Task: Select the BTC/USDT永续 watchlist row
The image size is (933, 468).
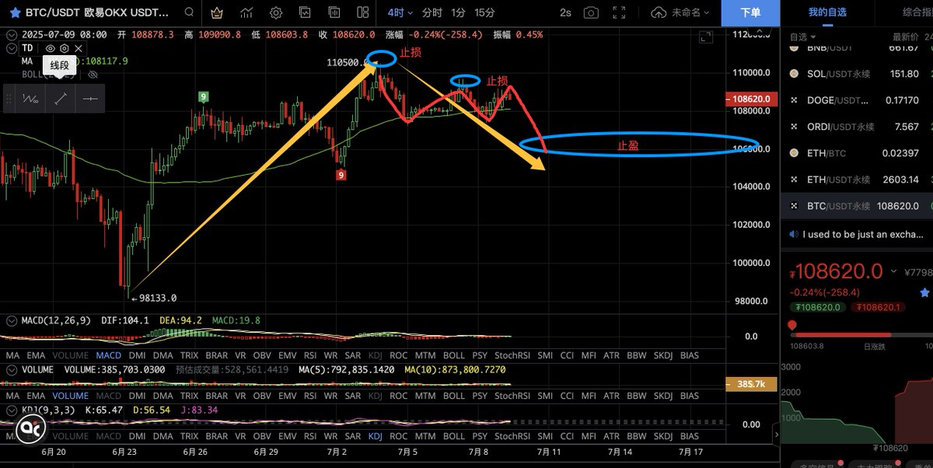Action: click(x=857, y=206)
